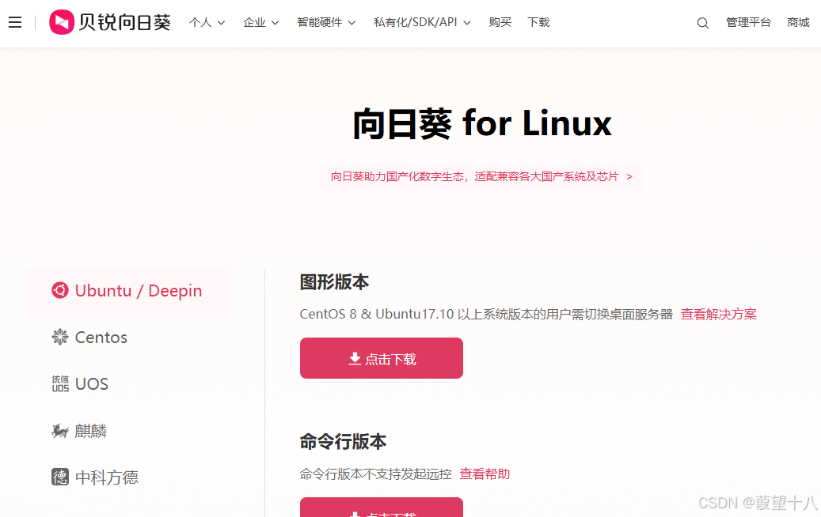
Task: Open search with the magnifier icon
Action: 702,23
